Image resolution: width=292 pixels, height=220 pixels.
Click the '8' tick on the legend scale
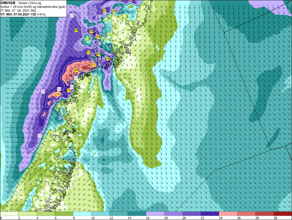[74, 218]
